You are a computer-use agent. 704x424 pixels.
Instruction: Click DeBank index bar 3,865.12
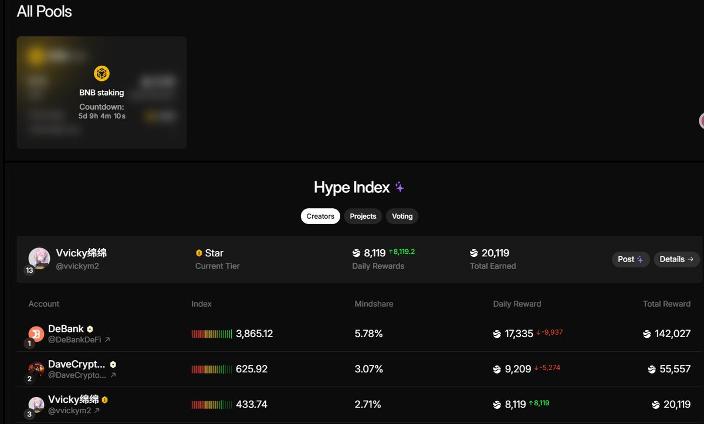(212, 334)
